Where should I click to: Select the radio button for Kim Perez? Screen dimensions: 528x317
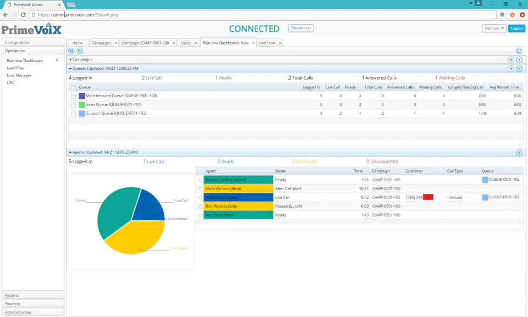[200, 215]
